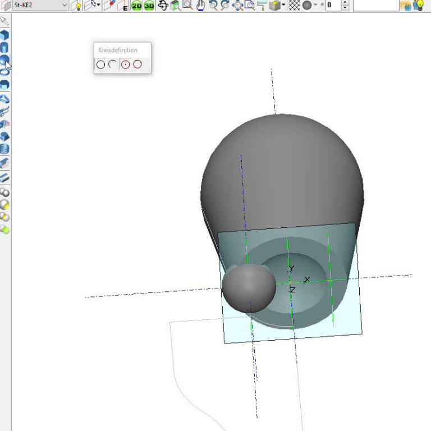The image size is (431, 431).
Task: Click the zoom window magnifier icon
Action: click(187, 6)
